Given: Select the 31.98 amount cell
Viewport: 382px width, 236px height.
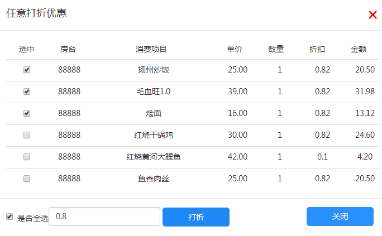Looking at the screenshot, I should click(365, 91).
